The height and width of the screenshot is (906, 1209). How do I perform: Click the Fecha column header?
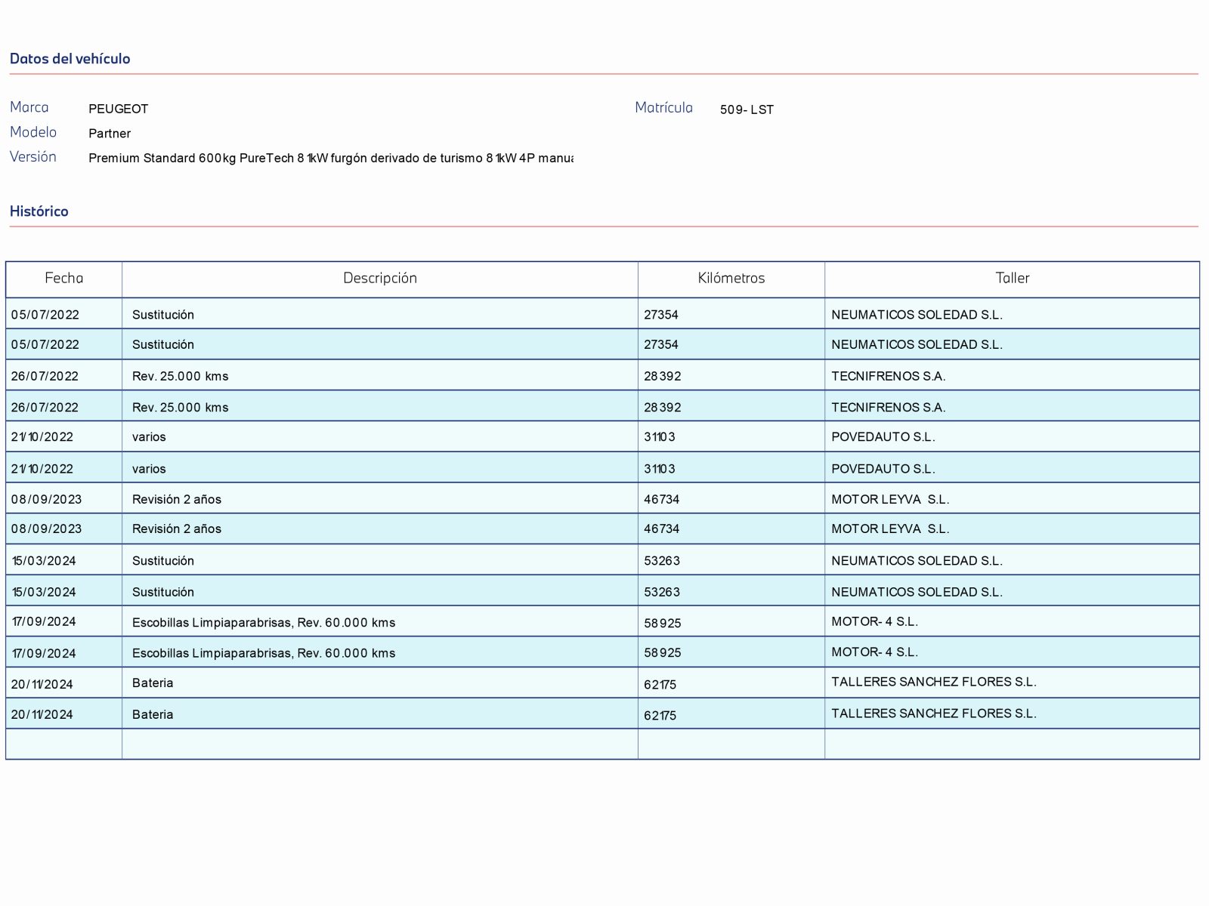63,279
